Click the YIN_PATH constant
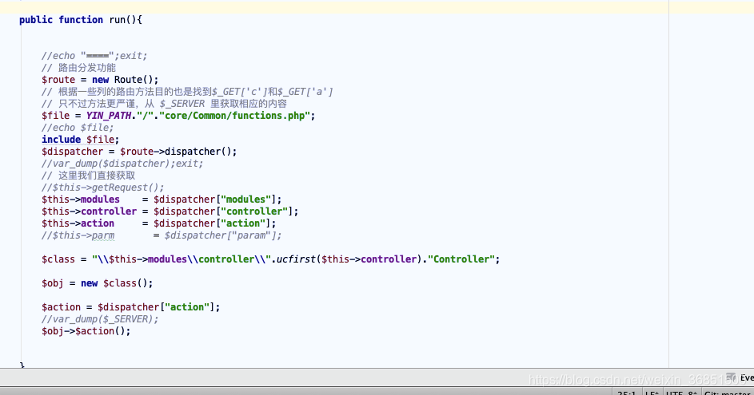Screen dimensions: 754x395 point(109,116)
